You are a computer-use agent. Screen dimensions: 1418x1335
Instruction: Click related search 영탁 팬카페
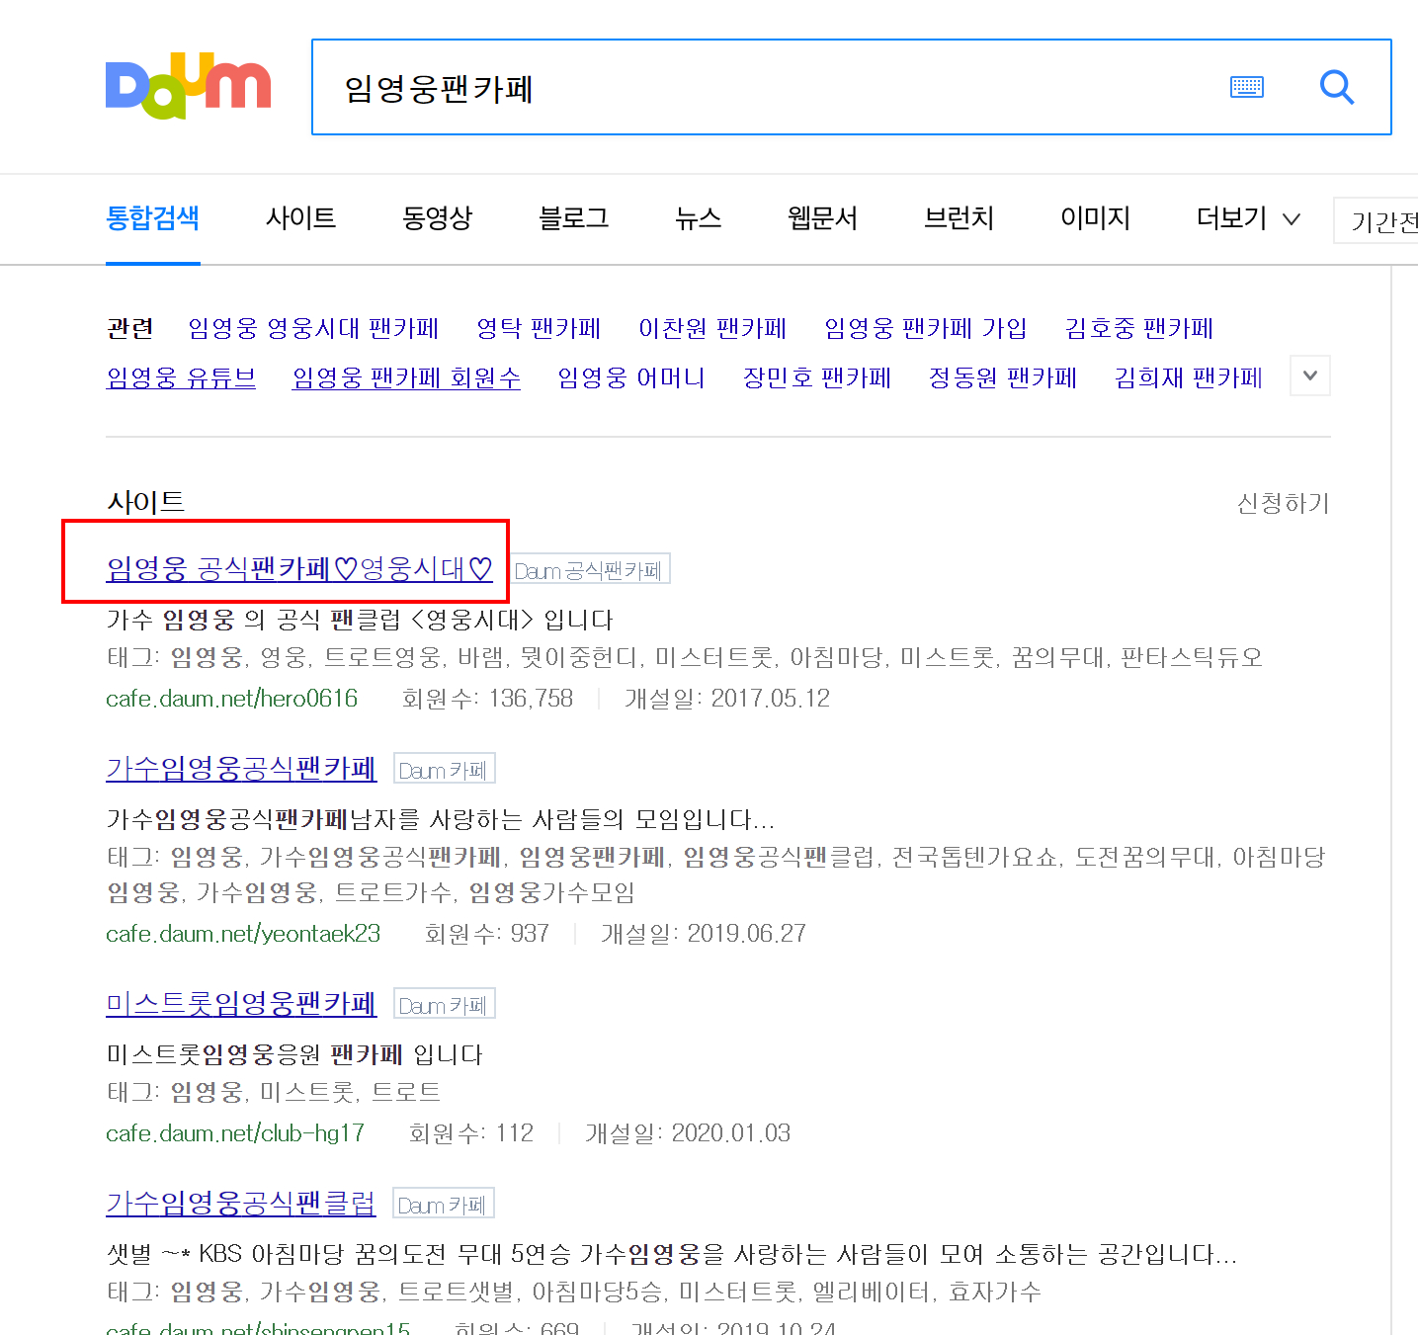click(539, 328)
